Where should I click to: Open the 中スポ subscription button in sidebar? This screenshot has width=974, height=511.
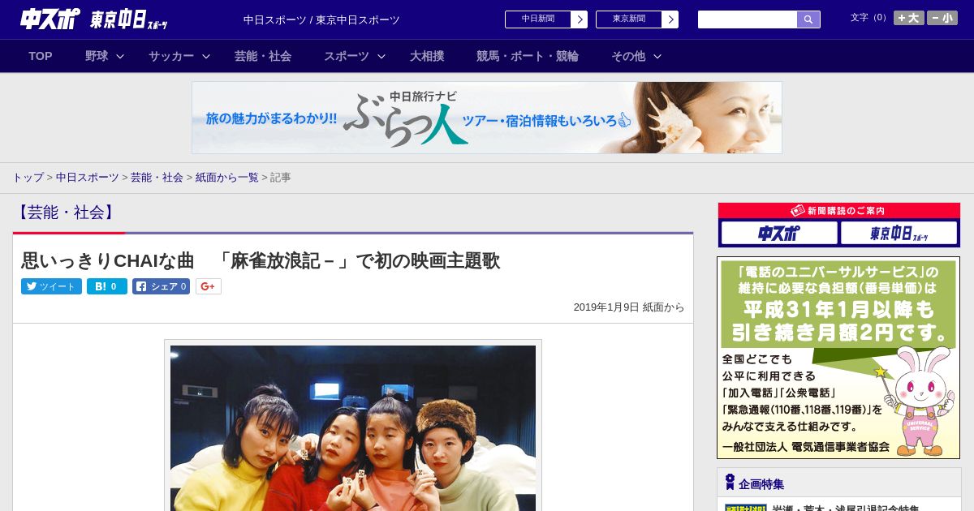779,234
